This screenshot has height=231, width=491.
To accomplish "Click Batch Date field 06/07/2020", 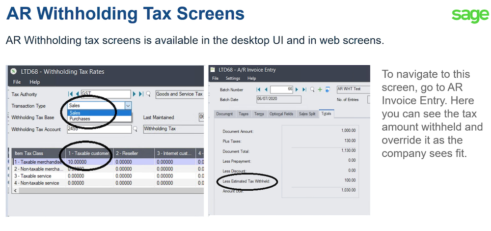I will (x=279, y=99).
